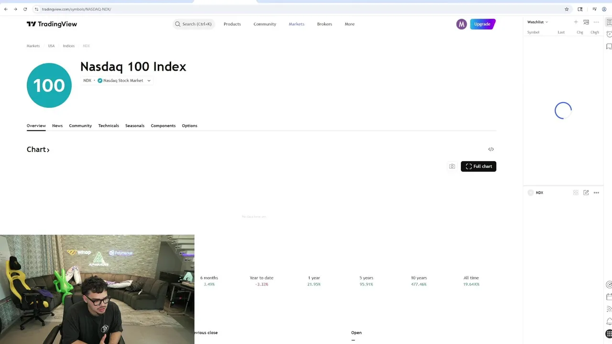Sort watchlist by Symbol column
This screenshot has width=612, height=344.
coord(533,32)
